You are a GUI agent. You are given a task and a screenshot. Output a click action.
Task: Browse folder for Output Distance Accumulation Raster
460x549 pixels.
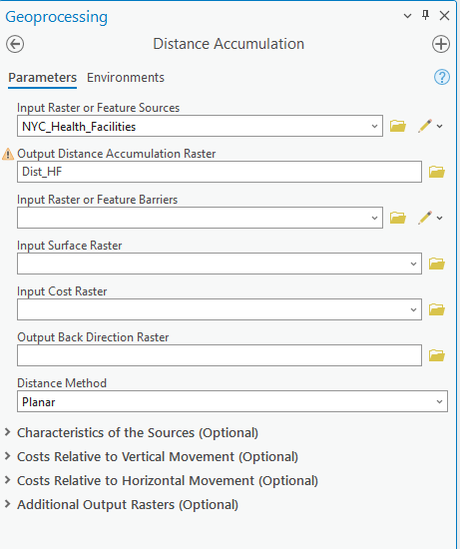pyautogui.click(x=437, y=172)
